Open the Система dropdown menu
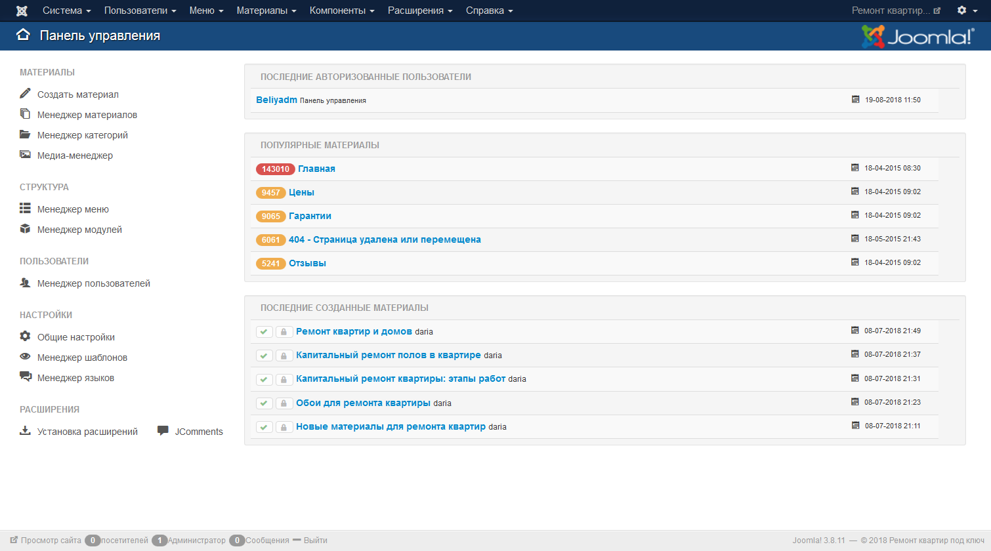The height and width of the screenshot is (551, 991). tap(66, 10)
